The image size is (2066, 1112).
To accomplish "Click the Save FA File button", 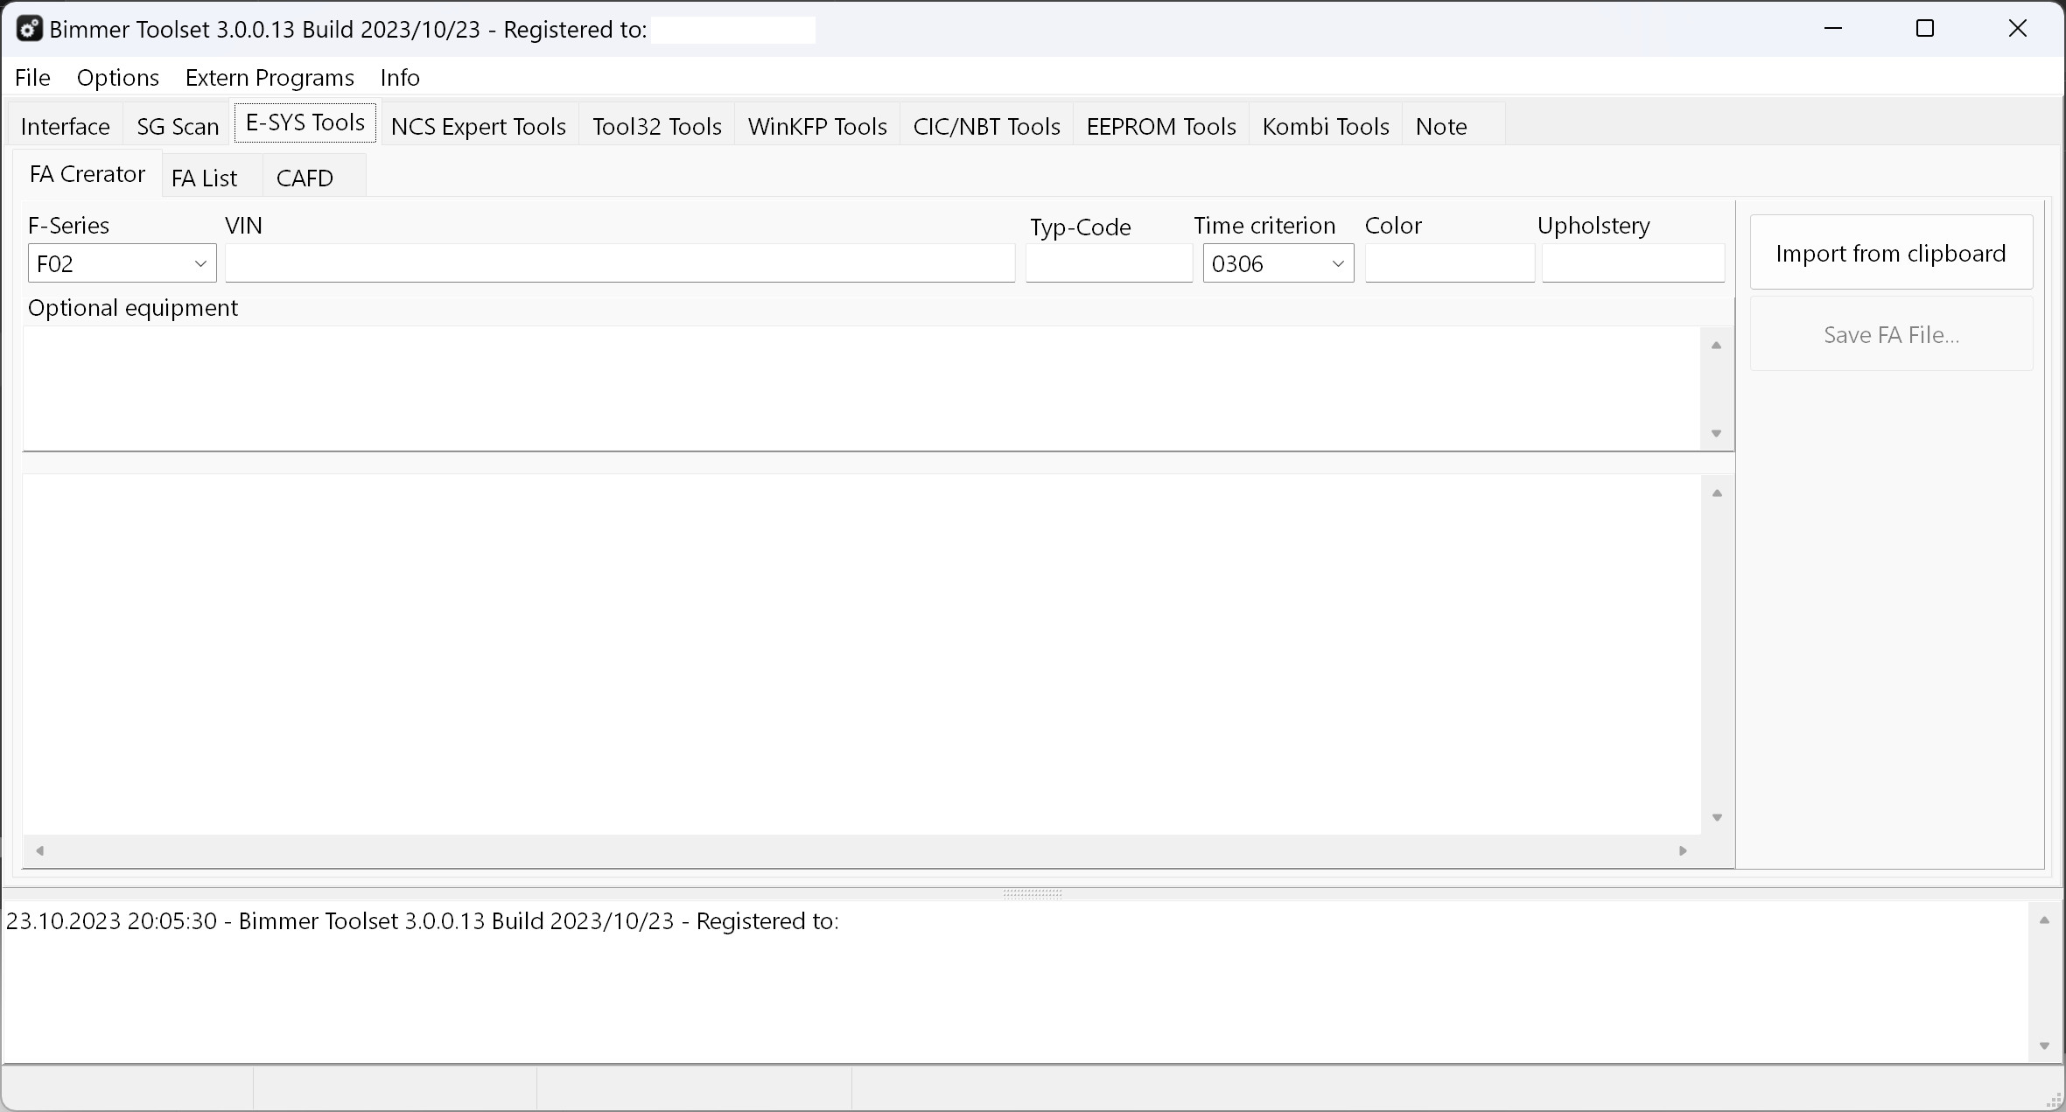I will point(1890,334).
